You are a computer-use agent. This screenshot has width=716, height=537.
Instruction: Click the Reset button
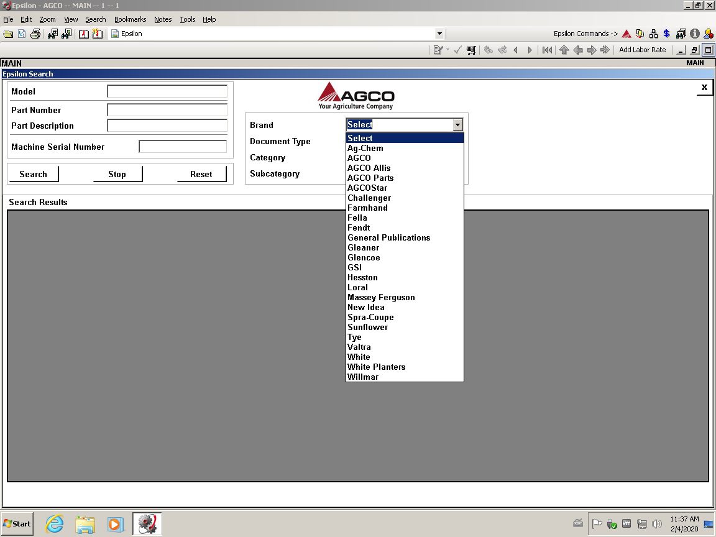[201, 174]
